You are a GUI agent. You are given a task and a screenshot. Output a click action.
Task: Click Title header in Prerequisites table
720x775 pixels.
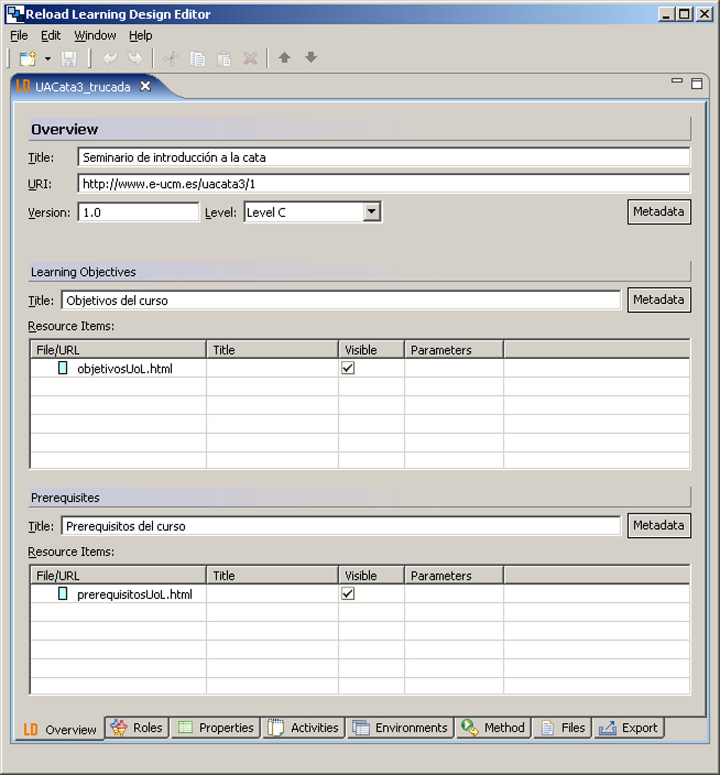coord(273,575)
